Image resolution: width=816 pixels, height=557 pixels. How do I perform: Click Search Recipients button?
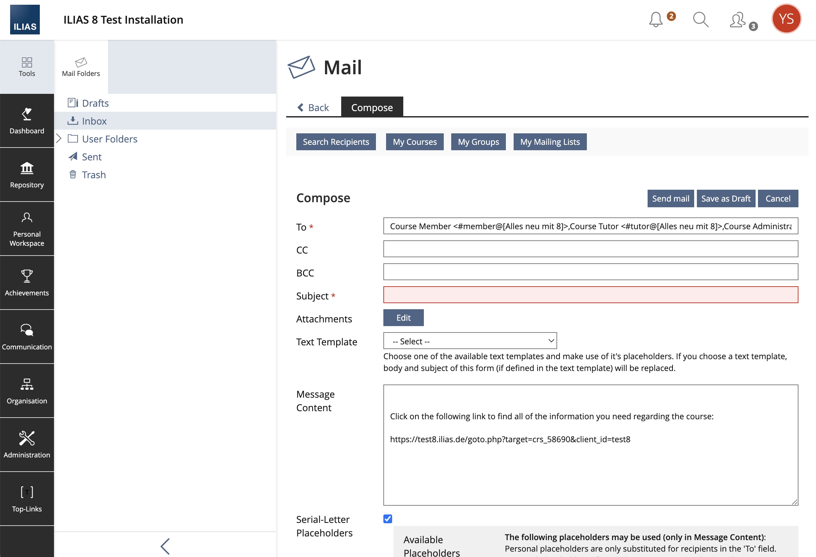pyautogui.click(x=336, y=142)
